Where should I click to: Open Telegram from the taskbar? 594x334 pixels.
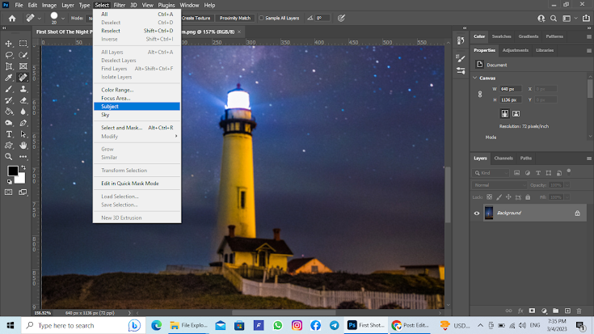[334, 325]
